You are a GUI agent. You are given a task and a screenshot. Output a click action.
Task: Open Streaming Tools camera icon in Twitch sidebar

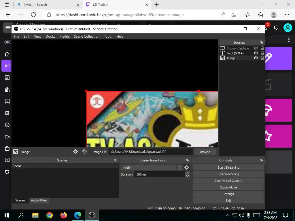click(x=7, y=137)
